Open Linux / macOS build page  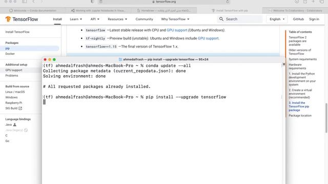[15, 92]
